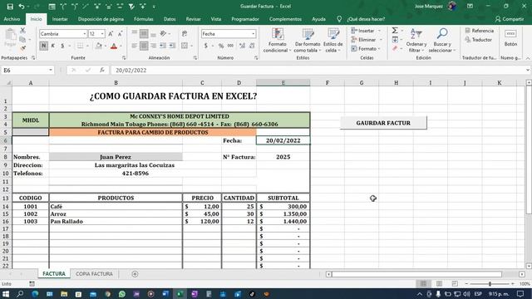
Task: Click the decrease decimal icon
Action: pos(252,46)
